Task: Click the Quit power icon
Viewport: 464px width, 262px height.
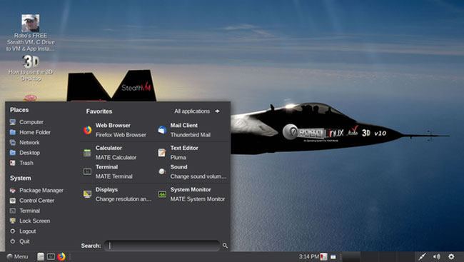Action: point(13,241)
